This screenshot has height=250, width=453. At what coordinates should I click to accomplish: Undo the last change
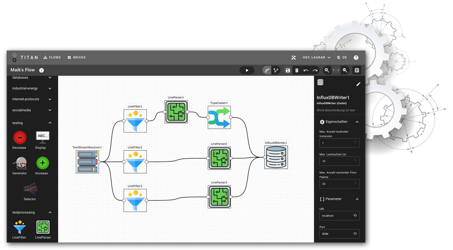(x=306, y=70)
